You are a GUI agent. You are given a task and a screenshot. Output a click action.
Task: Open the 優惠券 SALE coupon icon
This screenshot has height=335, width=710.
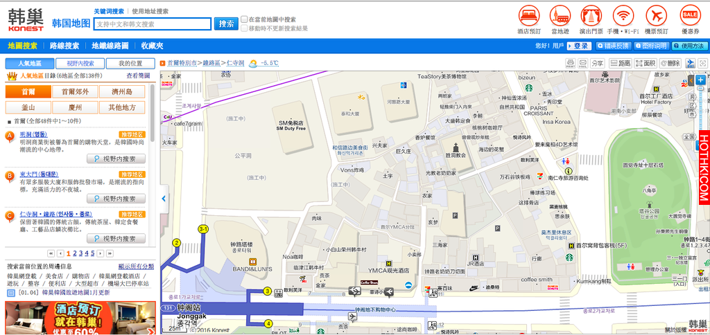click(x=690, y=16)
